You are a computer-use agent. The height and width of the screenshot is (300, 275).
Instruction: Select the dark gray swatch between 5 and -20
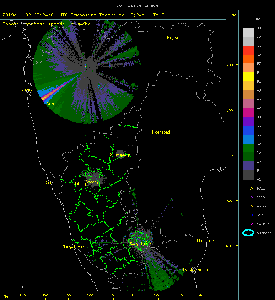[x=248, y=175]
